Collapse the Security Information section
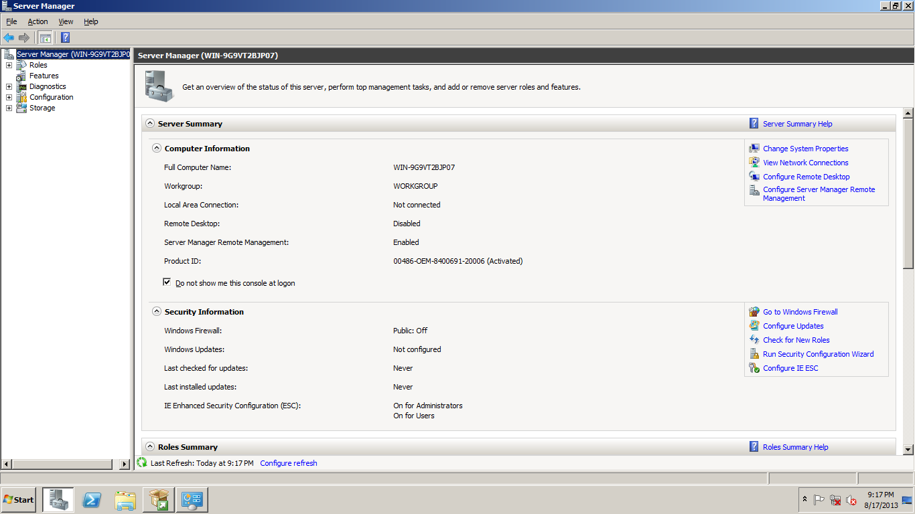Image resolution: width=915 pixels, height=514 pixels. tap(156, 312)
